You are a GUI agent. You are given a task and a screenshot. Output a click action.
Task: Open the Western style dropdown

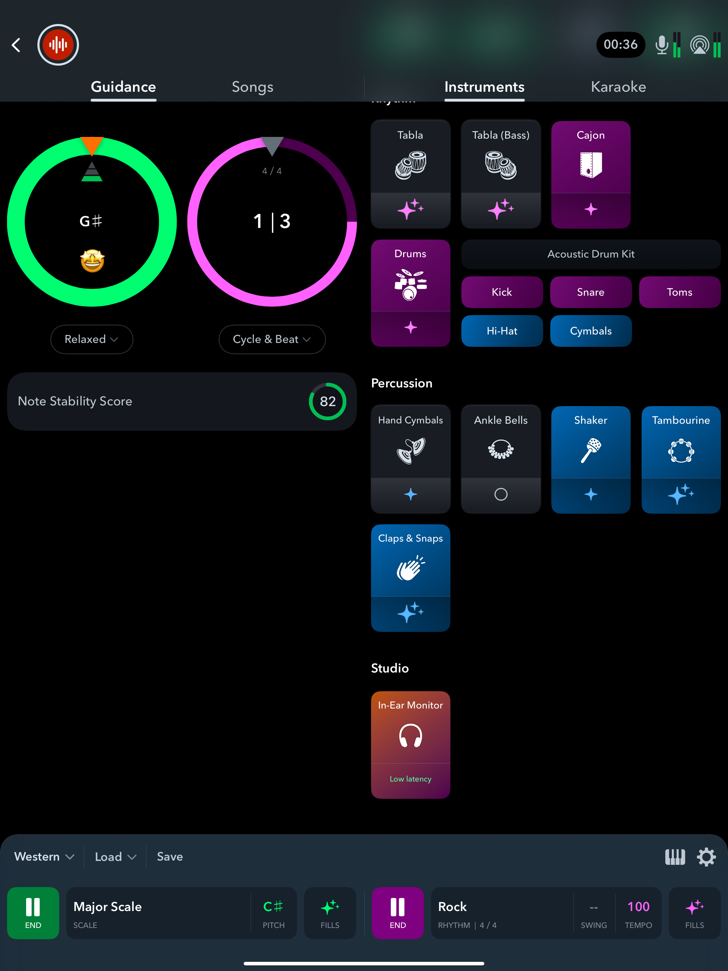(x=44, y=856)
